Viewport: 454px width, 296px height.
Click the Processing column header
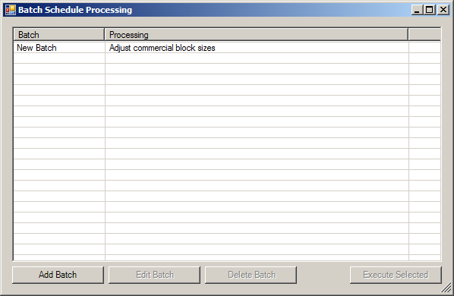coord(257,35)
